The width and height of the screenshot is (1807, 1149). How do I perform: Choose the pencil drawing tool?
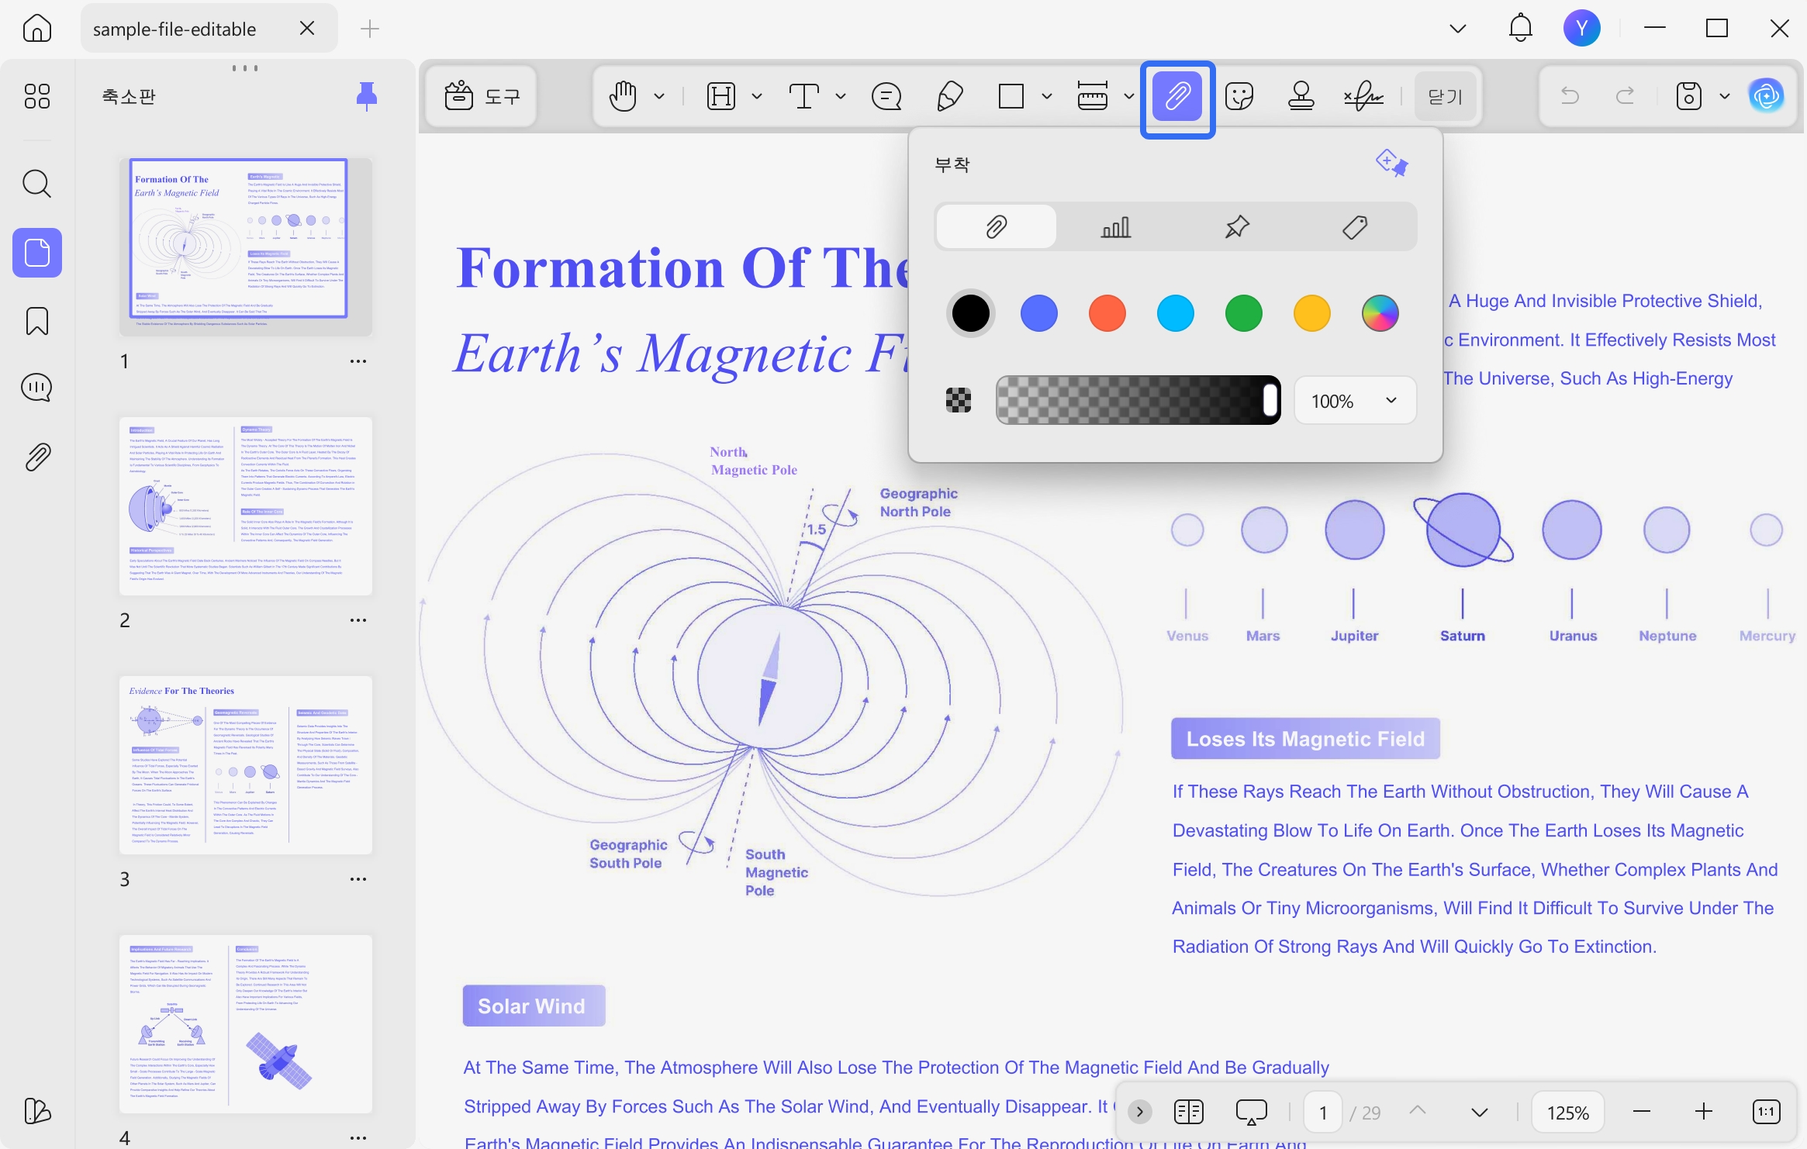tap(950, 96)
